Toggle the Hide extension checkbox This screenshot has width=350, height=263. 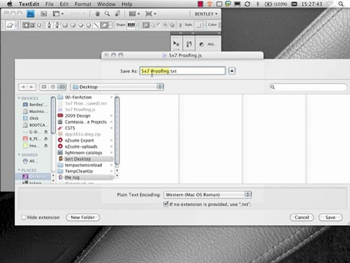[x=23, y=217]
